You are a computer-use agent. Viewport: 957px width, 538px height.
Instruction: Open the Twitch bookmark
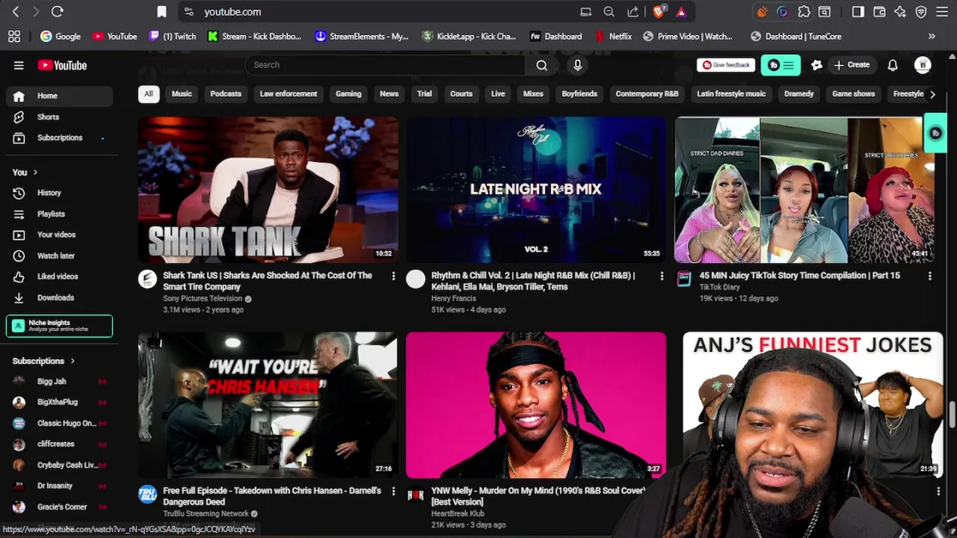[x=173, y=36]
